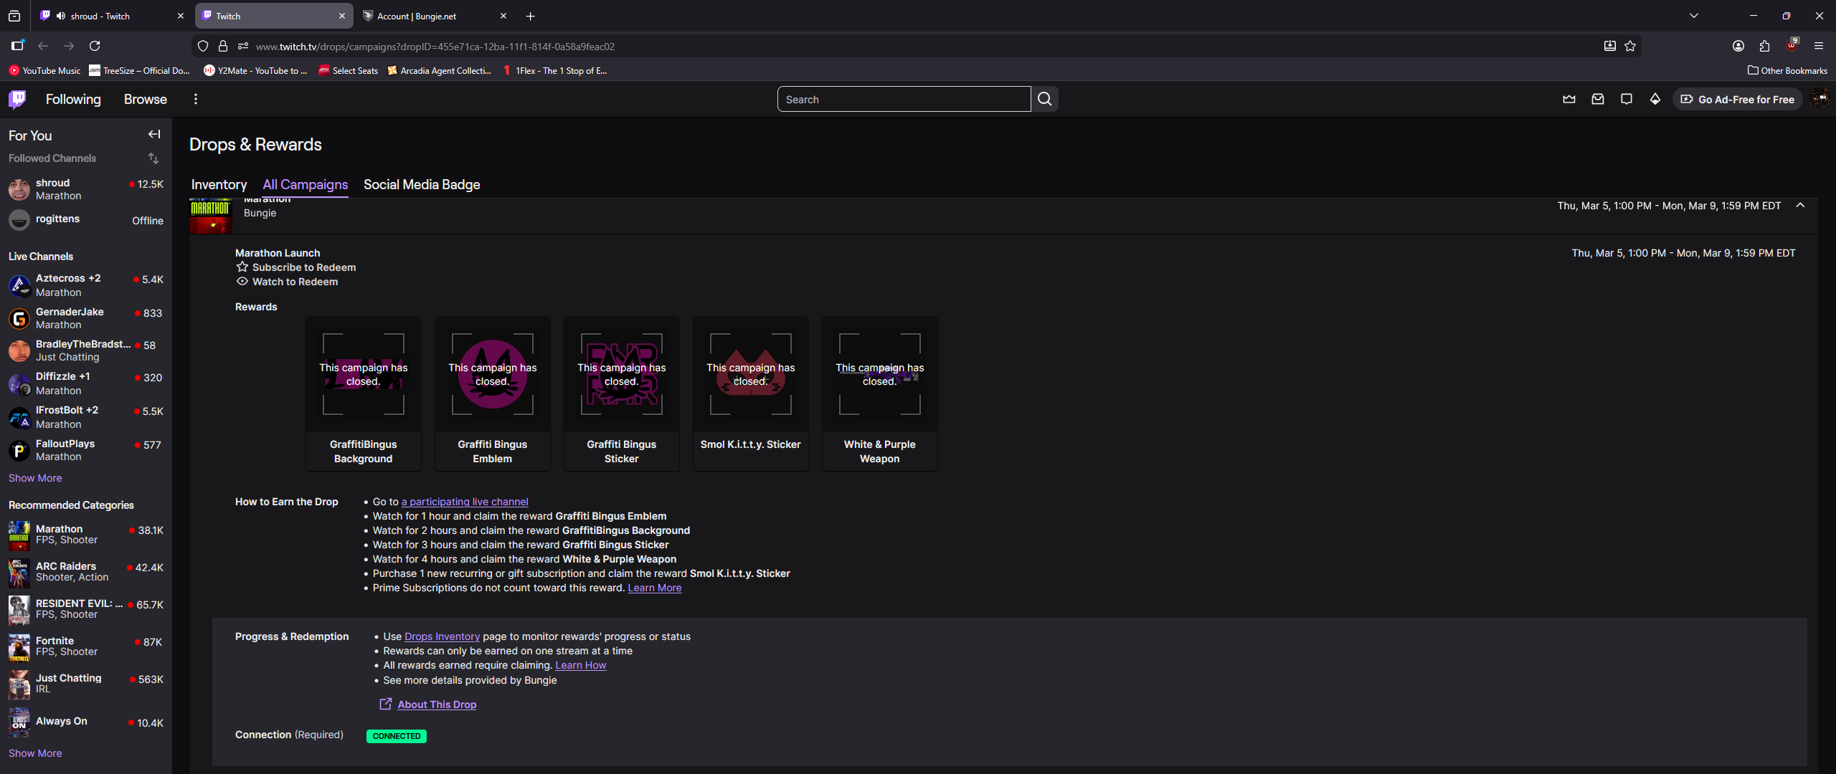Collapse the For You sidebar
Screen dimensions: 1836x774
pos(154,134)
